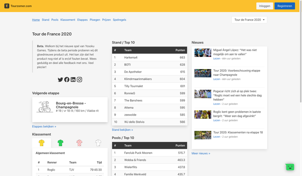This screenshot has width=302, height=176.
Task: Open the Tour de France 2020 dropdown
Action: (x=249, y=20)
